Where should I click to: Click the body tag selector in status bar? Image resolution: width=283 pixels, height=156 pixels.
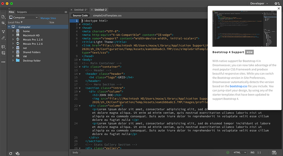(75, 152)
